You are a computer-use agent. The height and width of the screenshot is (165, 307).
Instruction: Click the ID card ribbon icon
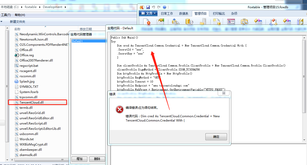tap(231, 21)
